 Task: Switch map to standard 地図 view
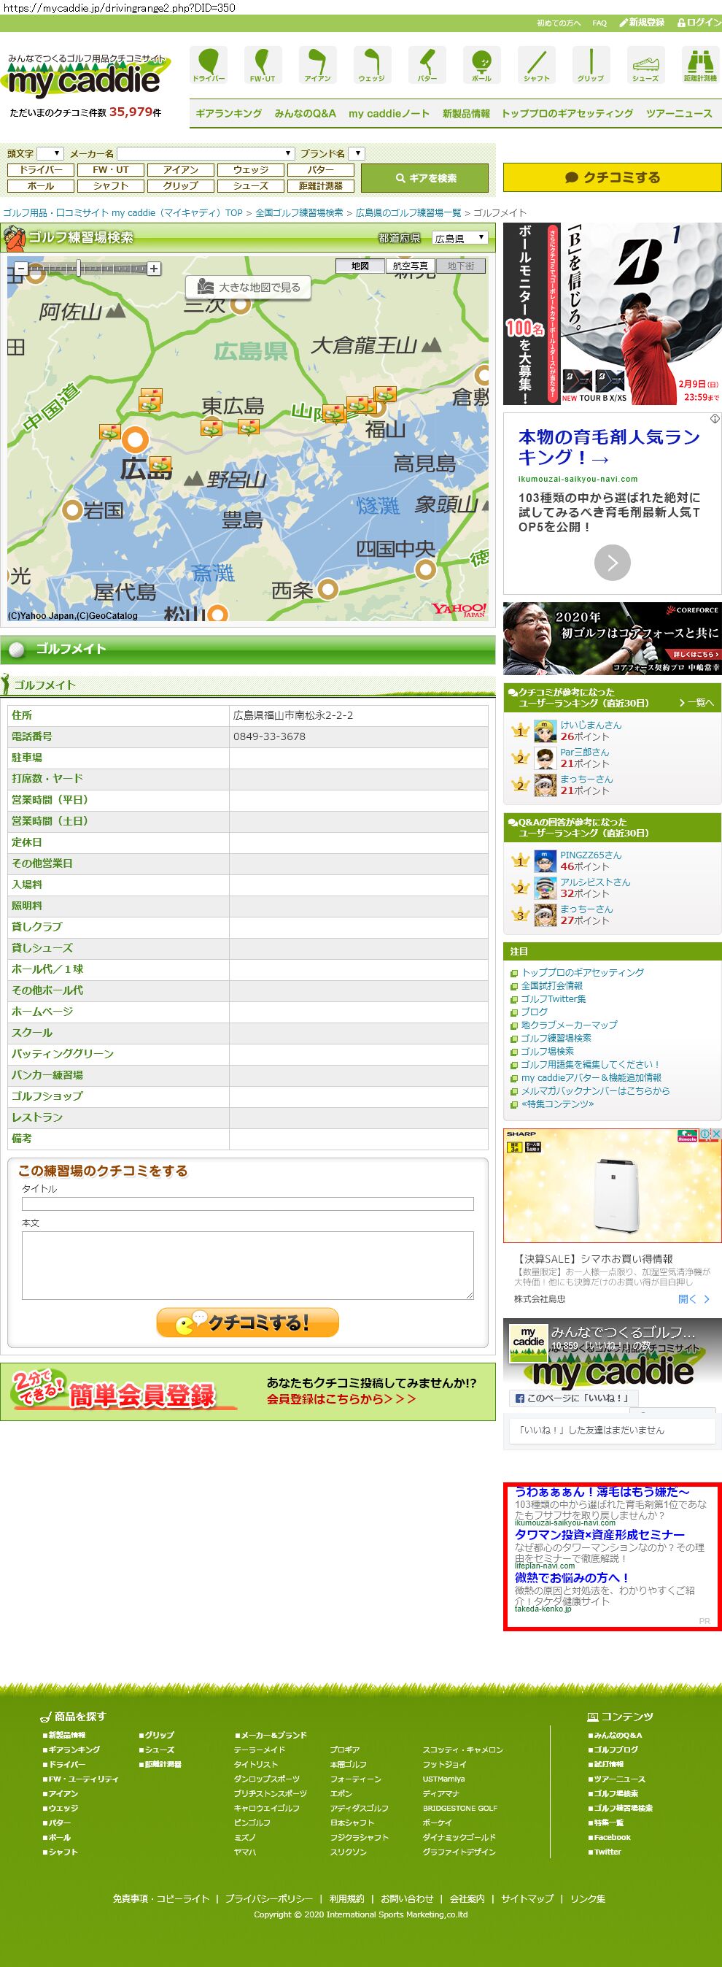tap(360, 266)
